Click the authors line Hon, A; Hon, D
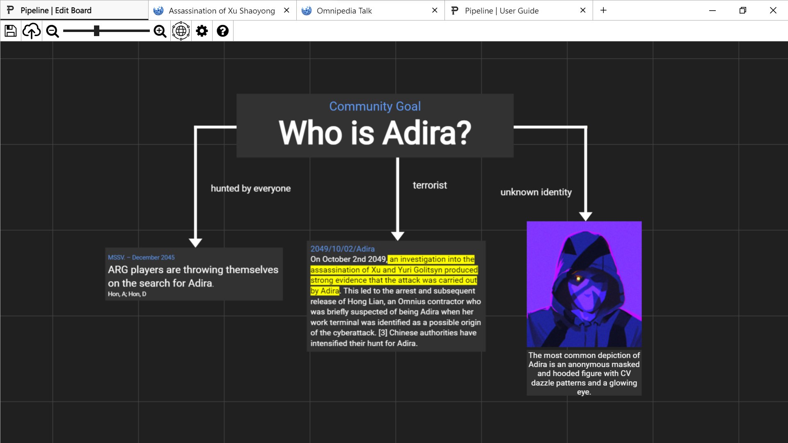The image size is (788, 443). 127,294
